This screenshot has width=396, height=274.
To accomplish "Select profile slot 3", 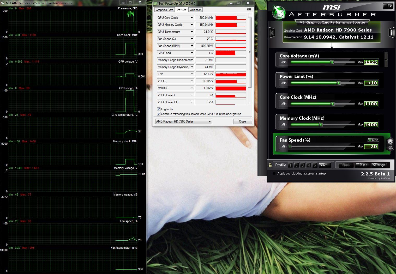I will [303, 165].
